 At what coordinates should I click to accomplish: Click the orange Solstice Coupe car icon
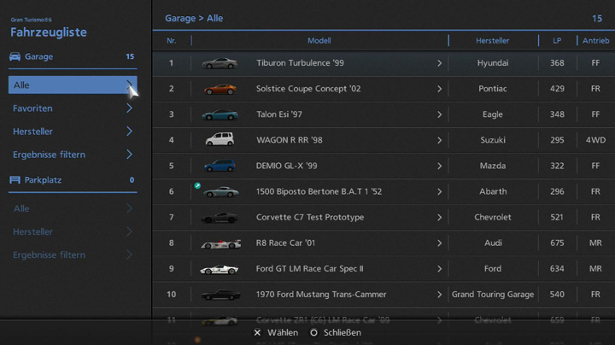220,89
